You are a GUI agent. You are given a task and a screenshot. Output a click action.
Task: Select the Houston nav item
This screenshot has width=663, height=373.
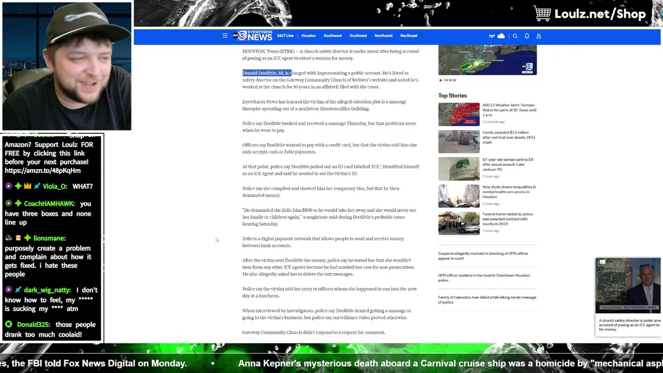(309, 36)
